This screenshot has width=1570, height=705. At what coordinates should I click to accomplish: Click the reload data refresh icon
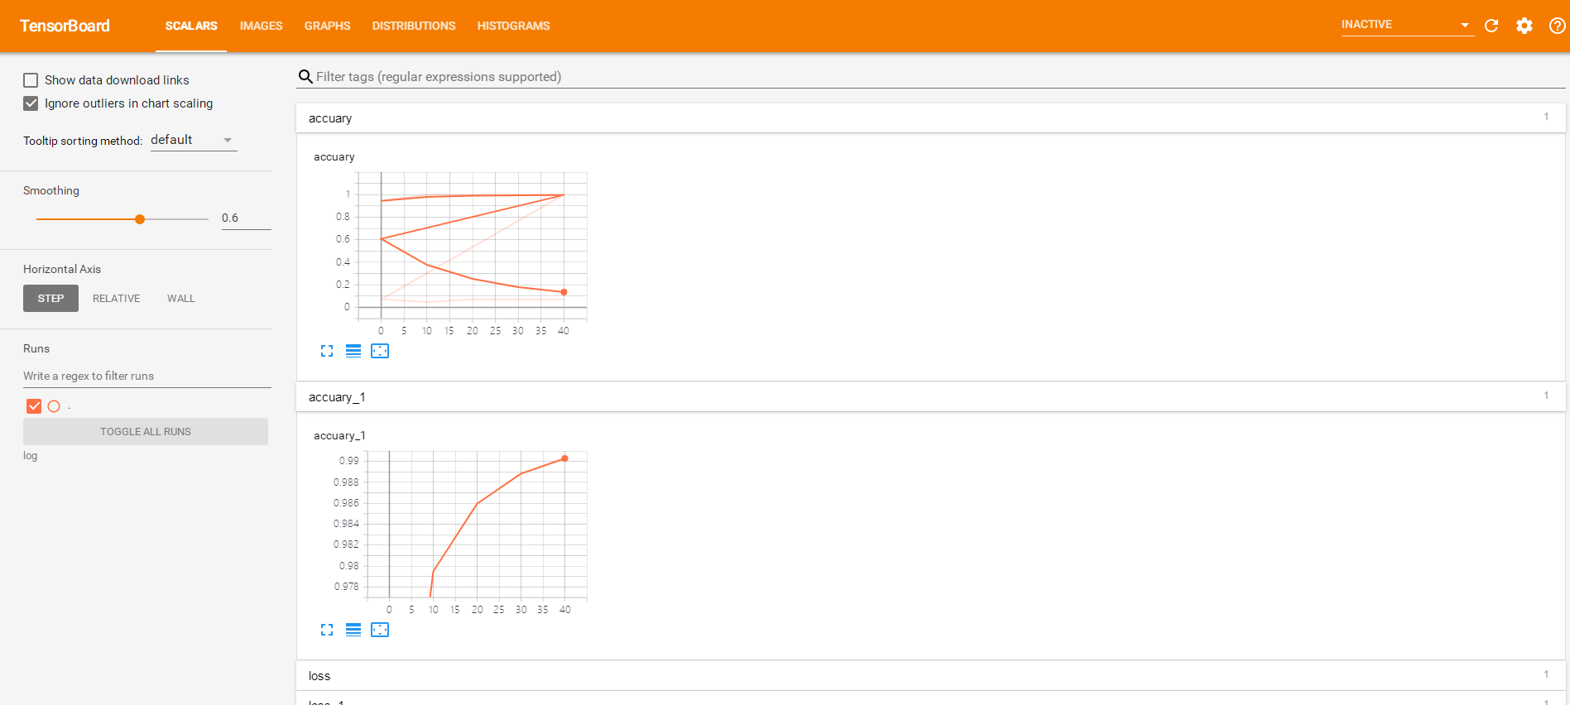point(1491,26)
